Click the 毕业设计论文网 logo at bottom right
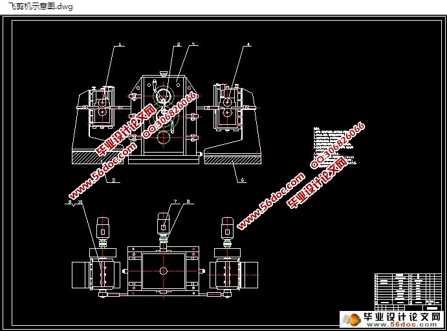 click(393, 319)
